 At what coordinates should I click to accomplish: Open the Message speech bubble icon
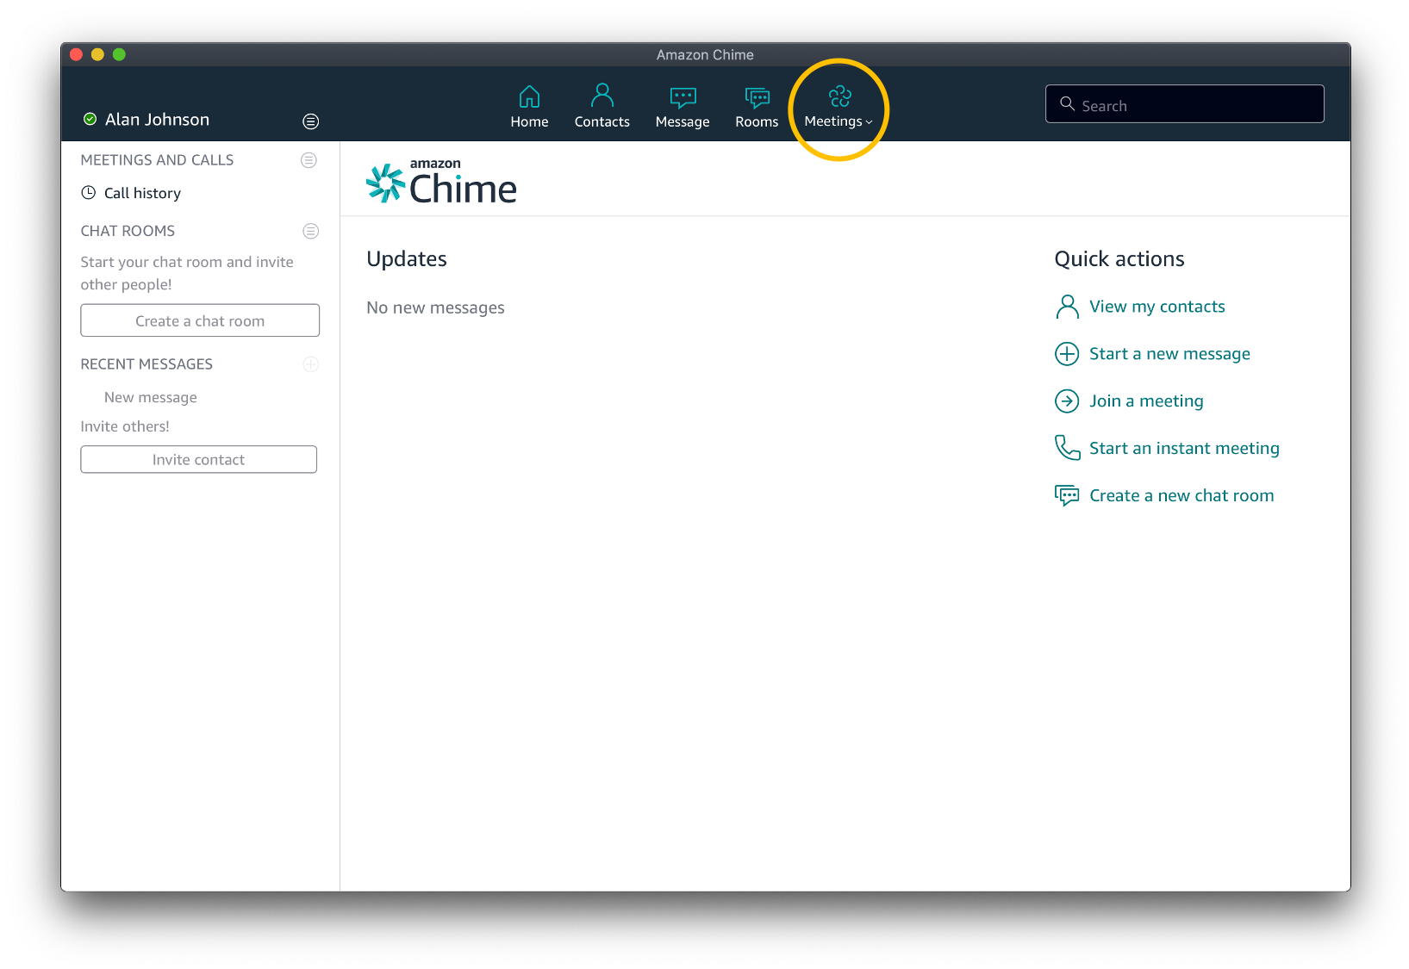(x=683, y=97)
